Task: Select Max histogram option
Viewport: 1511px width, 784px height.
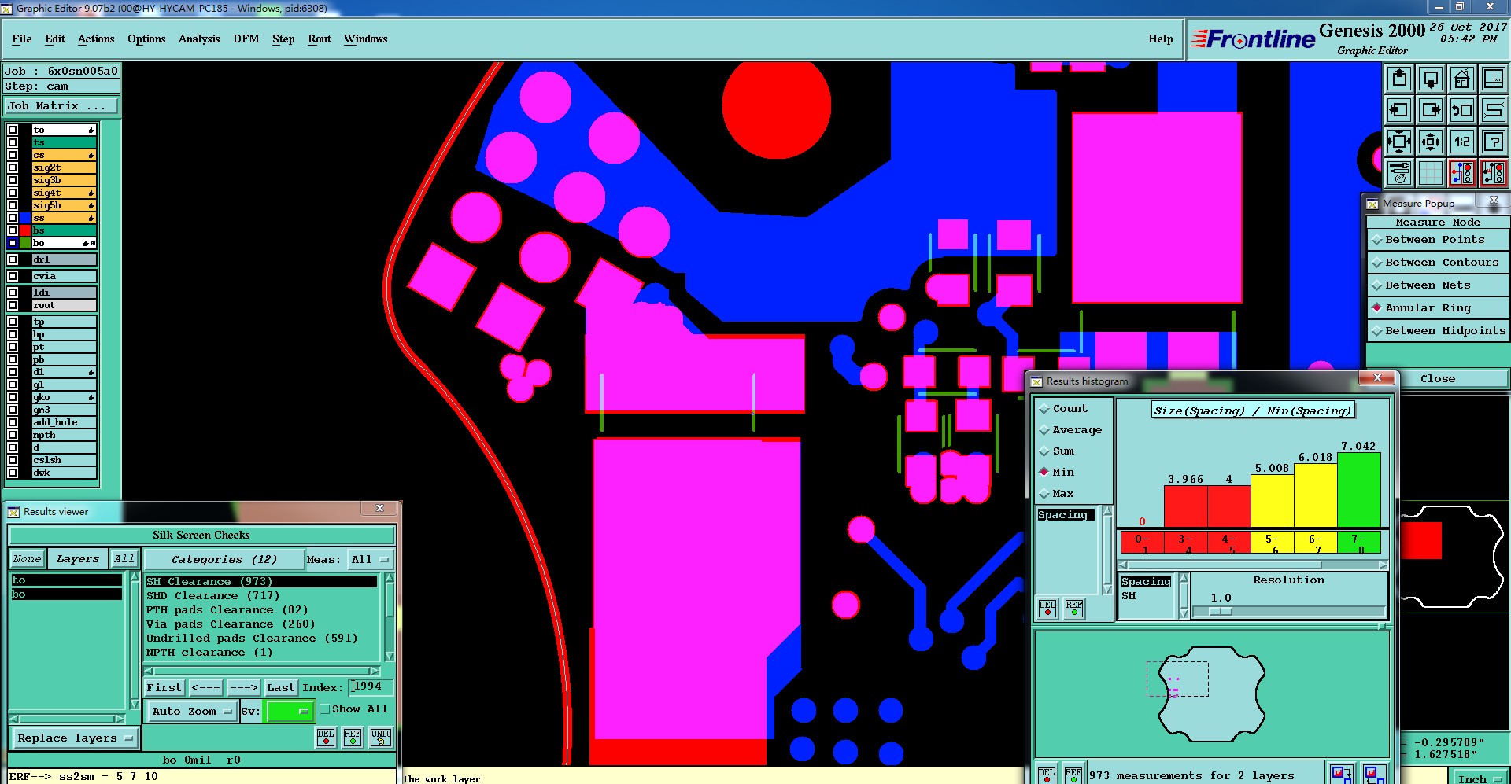Action: (1056, 494)
